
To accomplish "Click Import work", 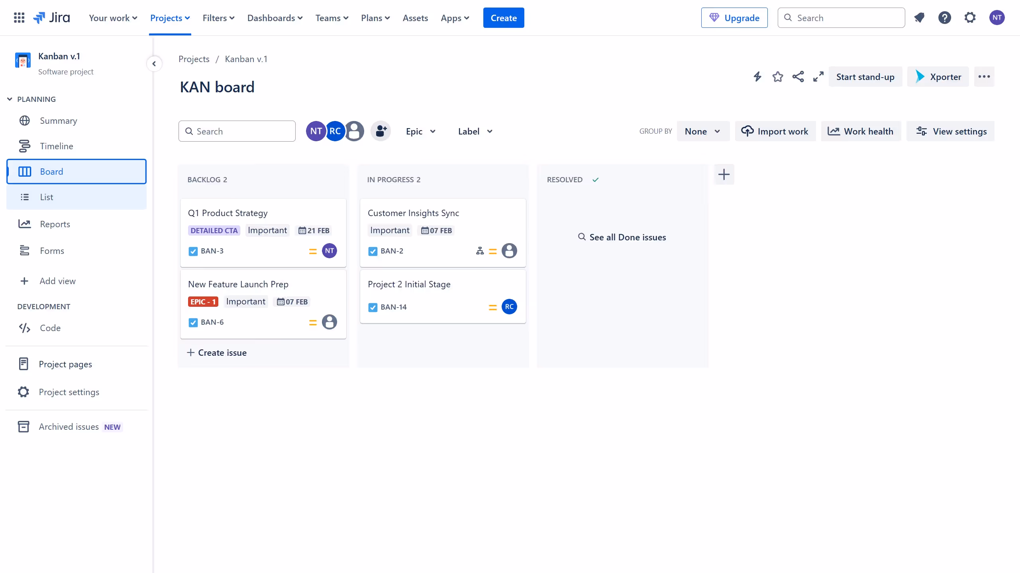I will tap(775, 131).
